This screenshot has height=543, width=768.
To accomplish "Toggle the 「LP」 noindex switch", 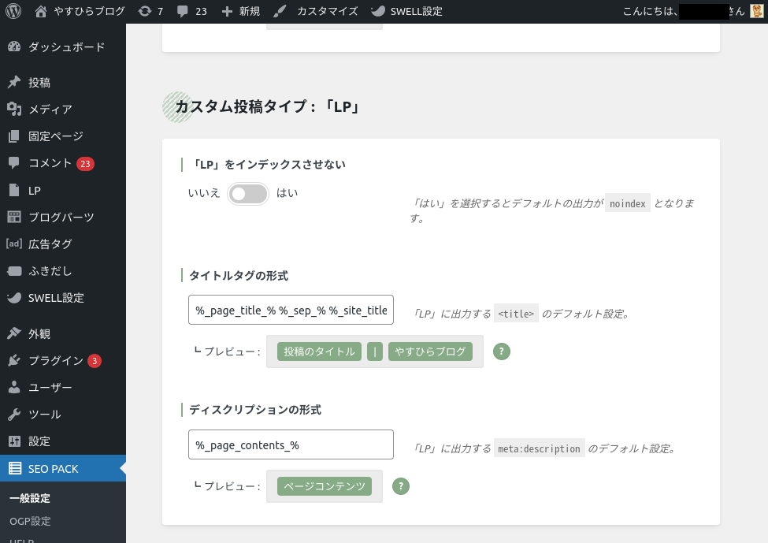I will click(248, 194).
